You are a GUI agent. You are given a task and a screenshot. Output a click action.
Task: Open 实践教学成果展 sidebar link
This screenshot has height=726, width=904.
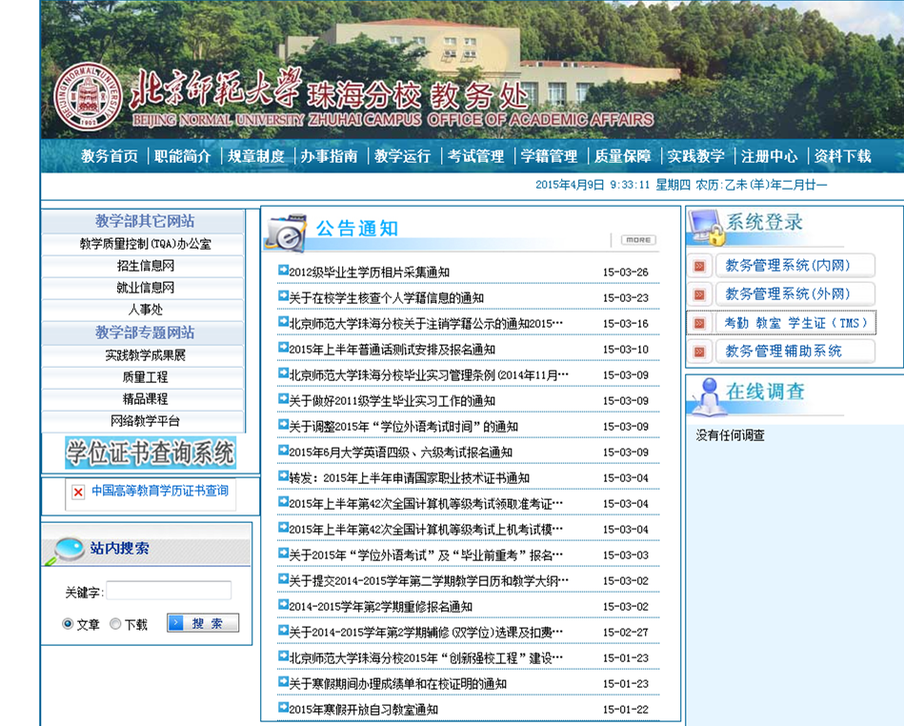145,355
